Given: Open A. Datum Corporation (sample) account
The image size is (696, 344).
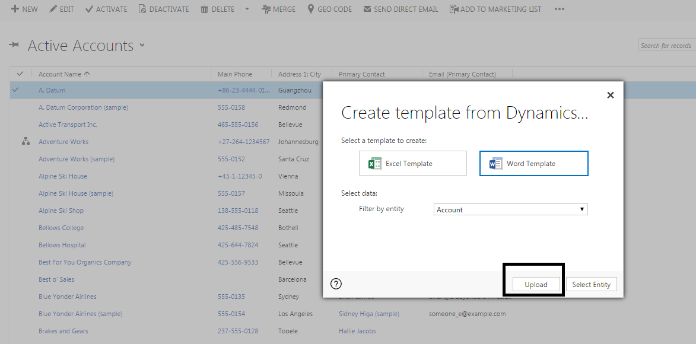Looking at the screenshot, I should pyautogui.click(x=84, y=107).
